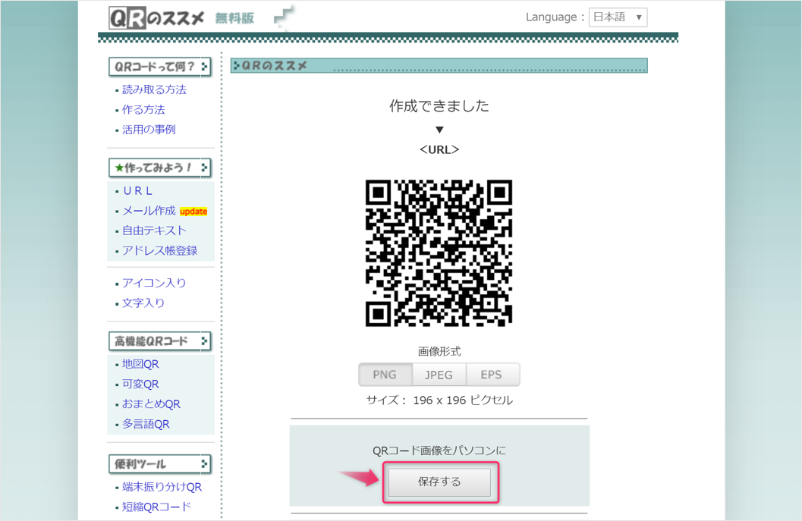Open the 読み取る方法 link
This screenshot has width=802, height=521.
(x=154, y=89)
